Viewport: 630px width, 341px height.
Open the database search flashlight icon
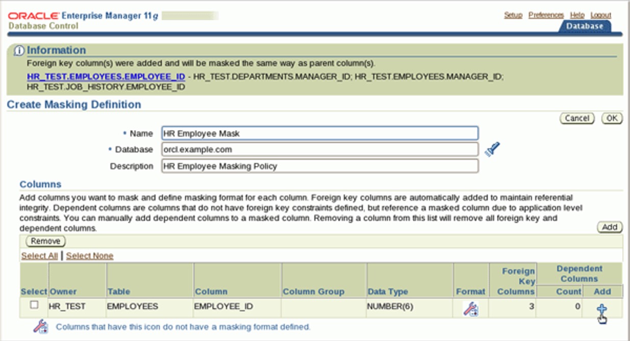point(492,149)
